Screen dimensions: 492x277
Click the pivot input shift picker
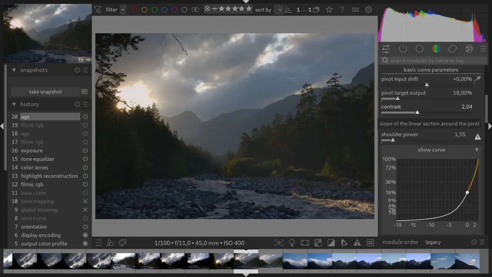477,79
